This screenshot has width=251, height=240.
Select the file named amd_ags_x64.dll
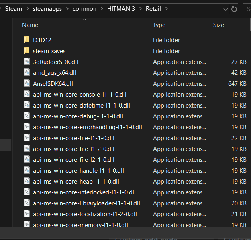(55, 73)
